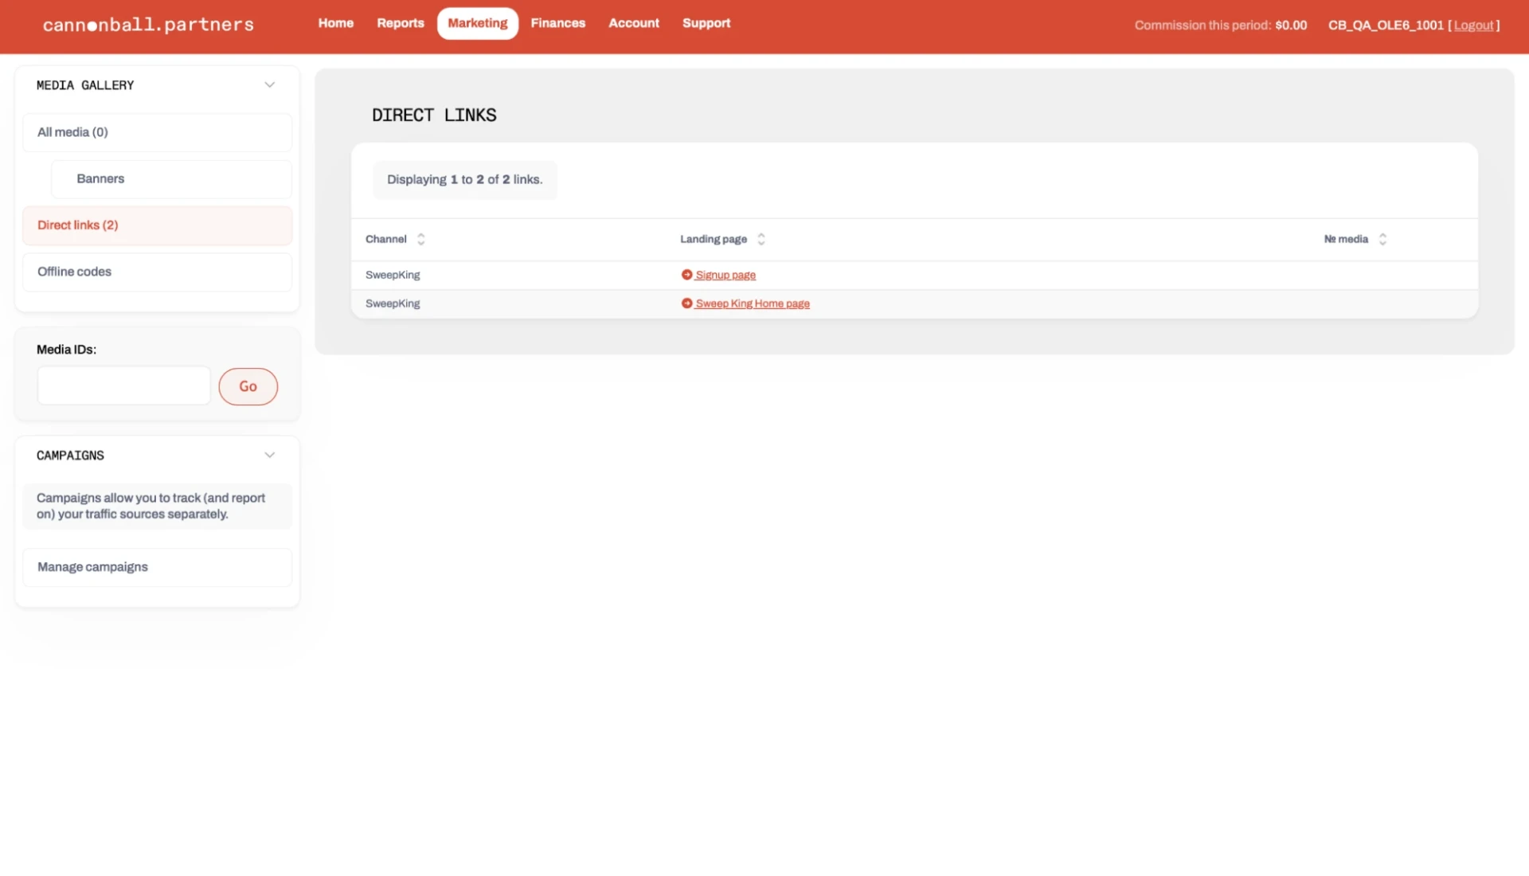Click the arrow icon beside Signup page
Screen dimensions: 1529x876
click(686, 275)
